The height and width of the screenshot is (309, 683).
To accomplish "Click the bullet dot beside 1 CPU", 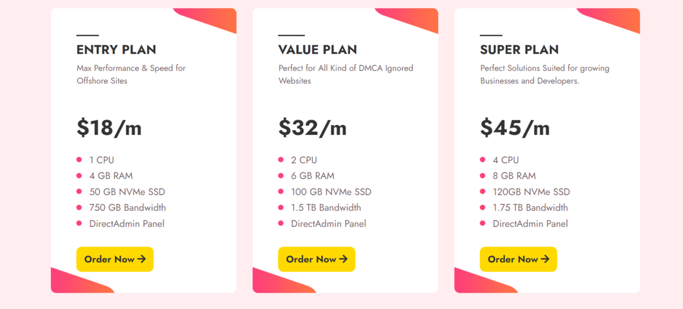I will tap(79, 160).
